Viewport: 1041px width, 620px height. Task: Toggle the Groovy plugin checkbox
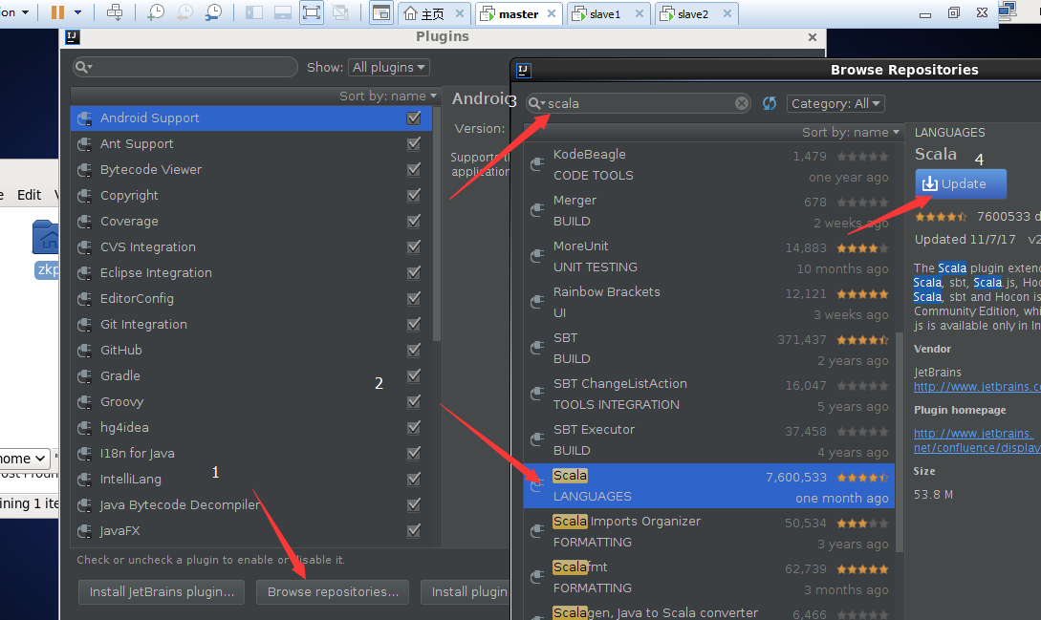point(414,401)
